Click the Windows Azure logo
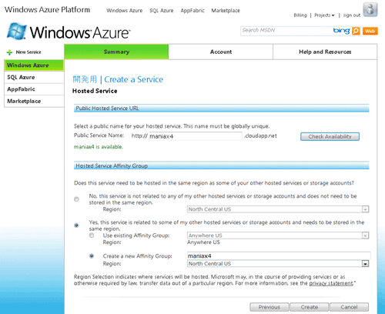This screenshot has width=385, height=314. click(69, 32)
